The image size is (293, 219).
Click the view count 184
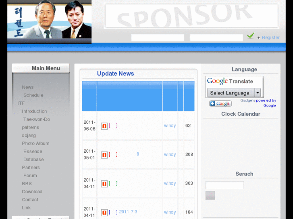[189, 212]
